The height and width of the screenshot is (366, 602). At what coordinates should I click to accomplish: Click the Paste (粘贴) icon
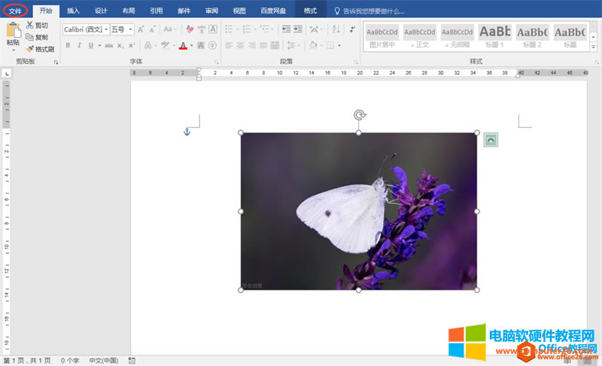[13, 32]
